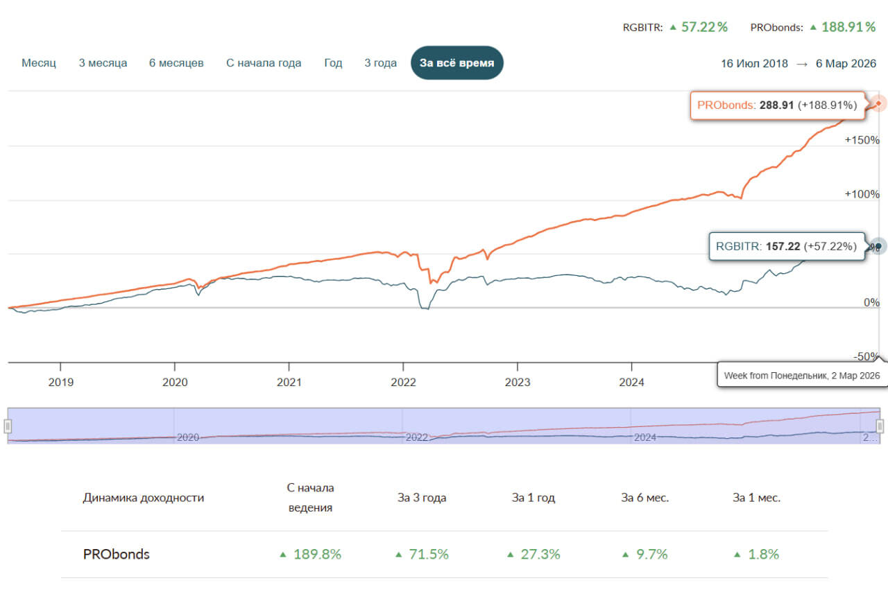888x592 pixels.
Task: Grab the left range navigator handle
Action: [x=8, y=426]
